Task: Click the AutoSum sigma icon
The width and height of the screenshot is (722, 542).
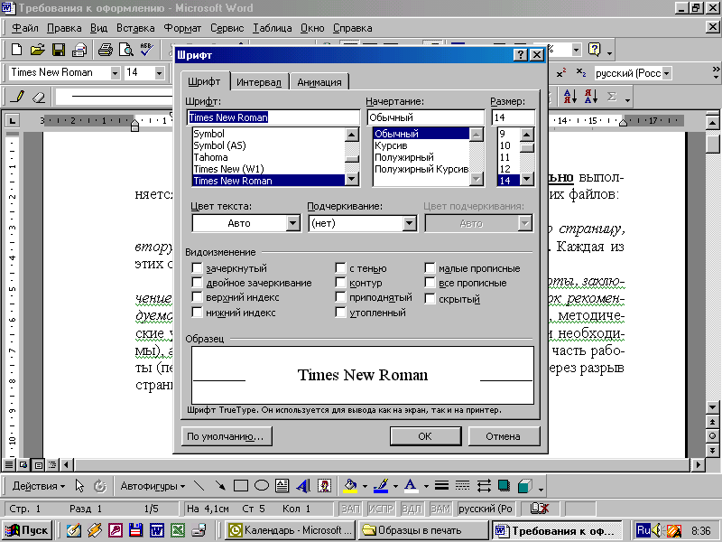Action: coord(612,97)
